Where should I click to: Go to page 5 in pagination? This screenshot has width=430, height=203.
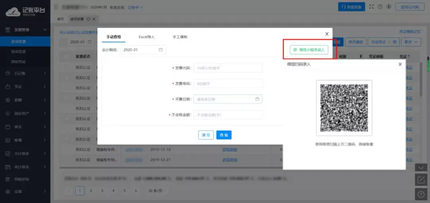click(x=125, y=191)
